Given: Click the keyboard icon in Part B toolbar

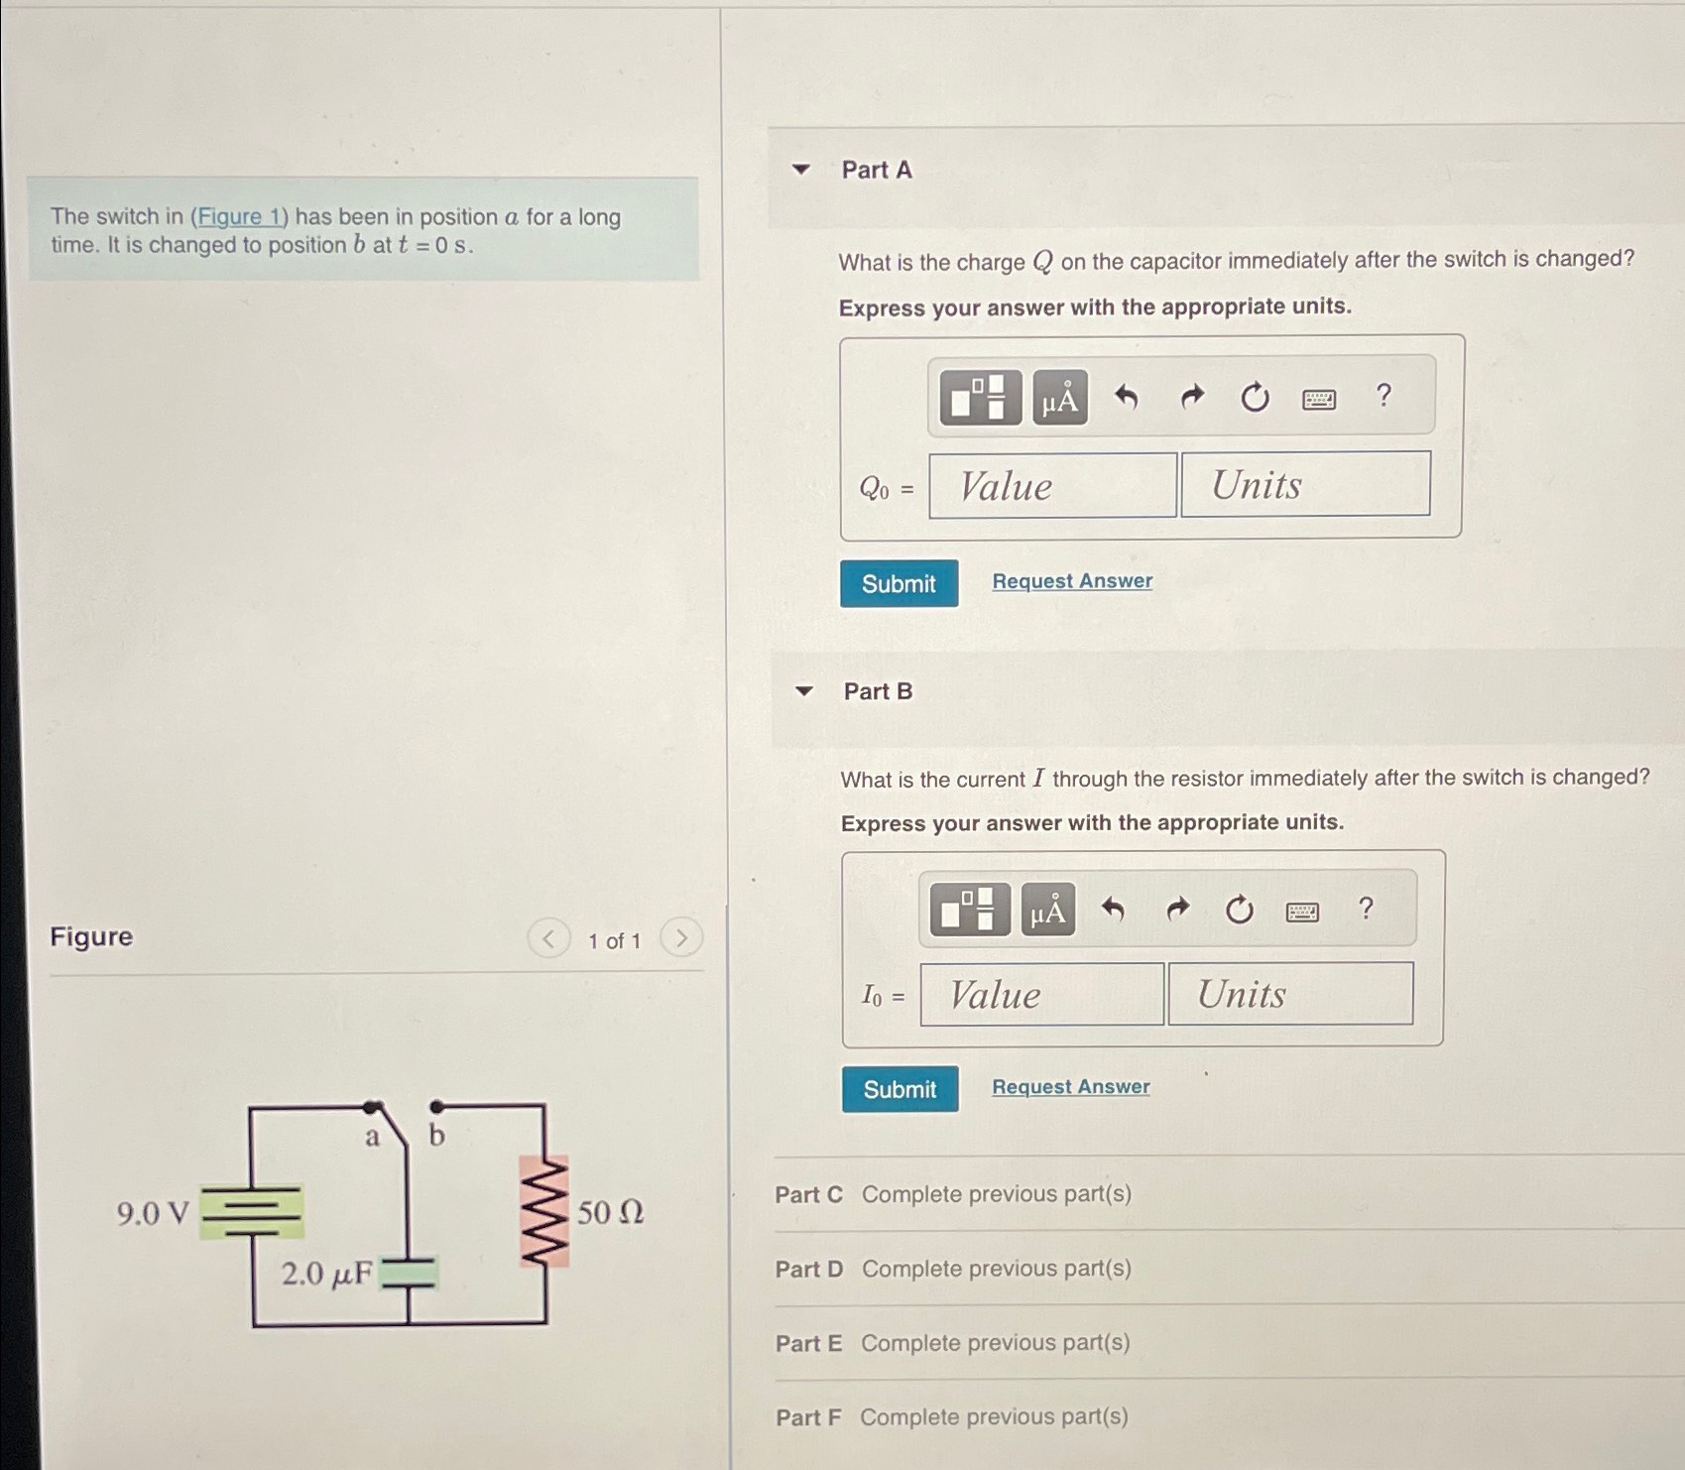Looking at the screenshot, I should coord(1302,908).
